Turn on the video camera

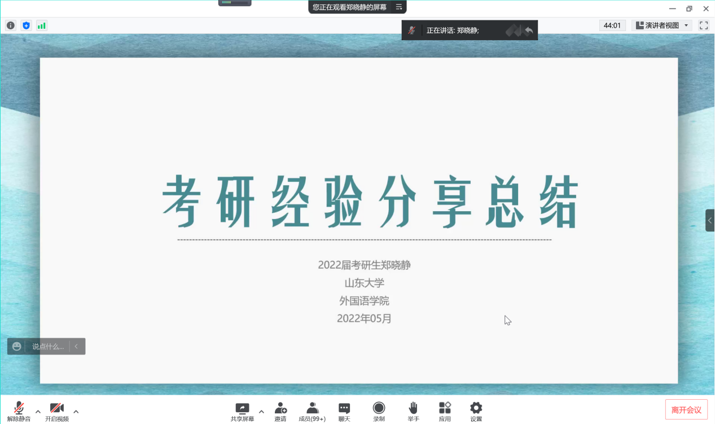coord(56,411)
